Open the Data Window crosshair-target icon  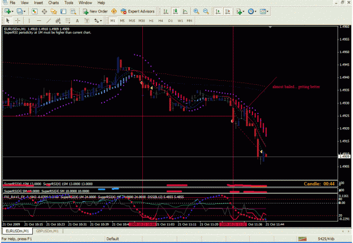pos(44,11)
